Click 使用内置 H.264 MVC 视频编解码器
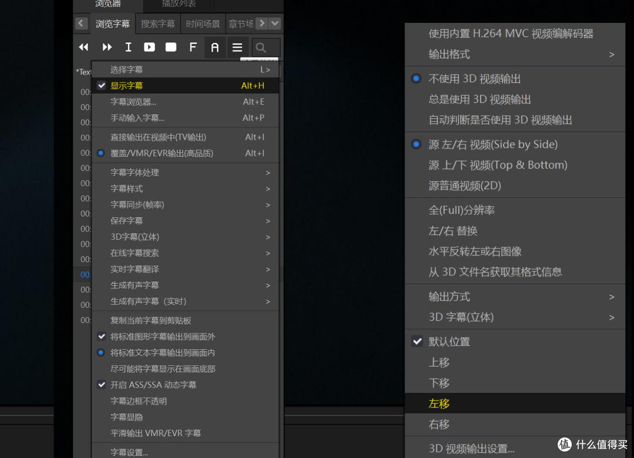This screenshot has width=634, height=458. click(515, 33)
